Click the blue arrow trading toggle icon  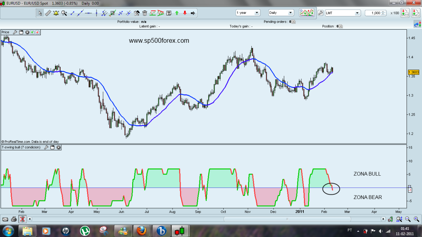click(x=418, y=25)
